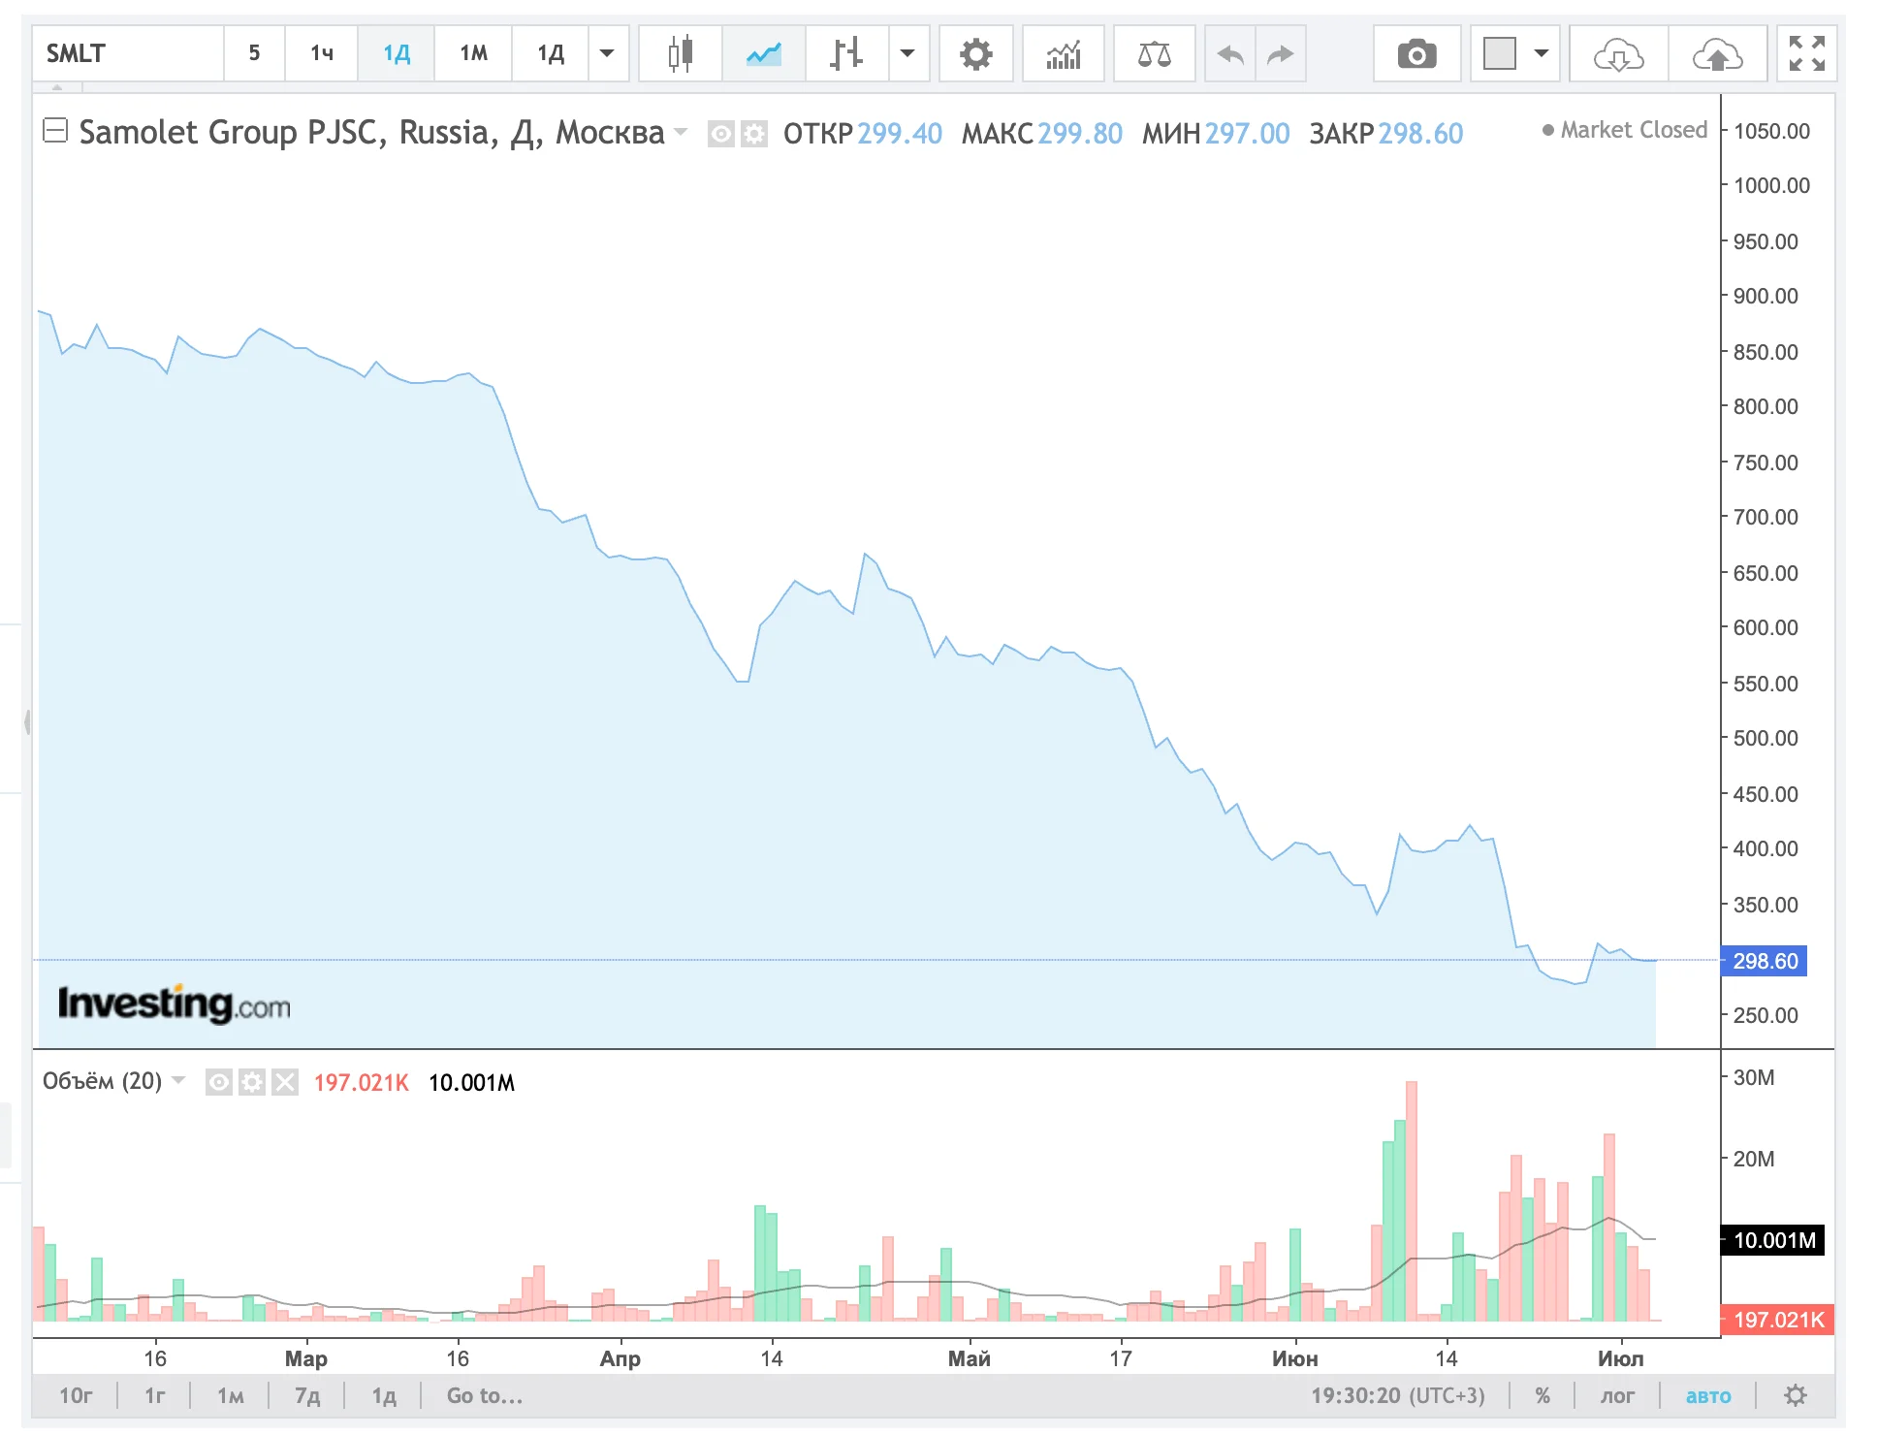Screen dimensions: 1877x1435
Task: Load chart with cloud download icon
Action: [1618, 53]
